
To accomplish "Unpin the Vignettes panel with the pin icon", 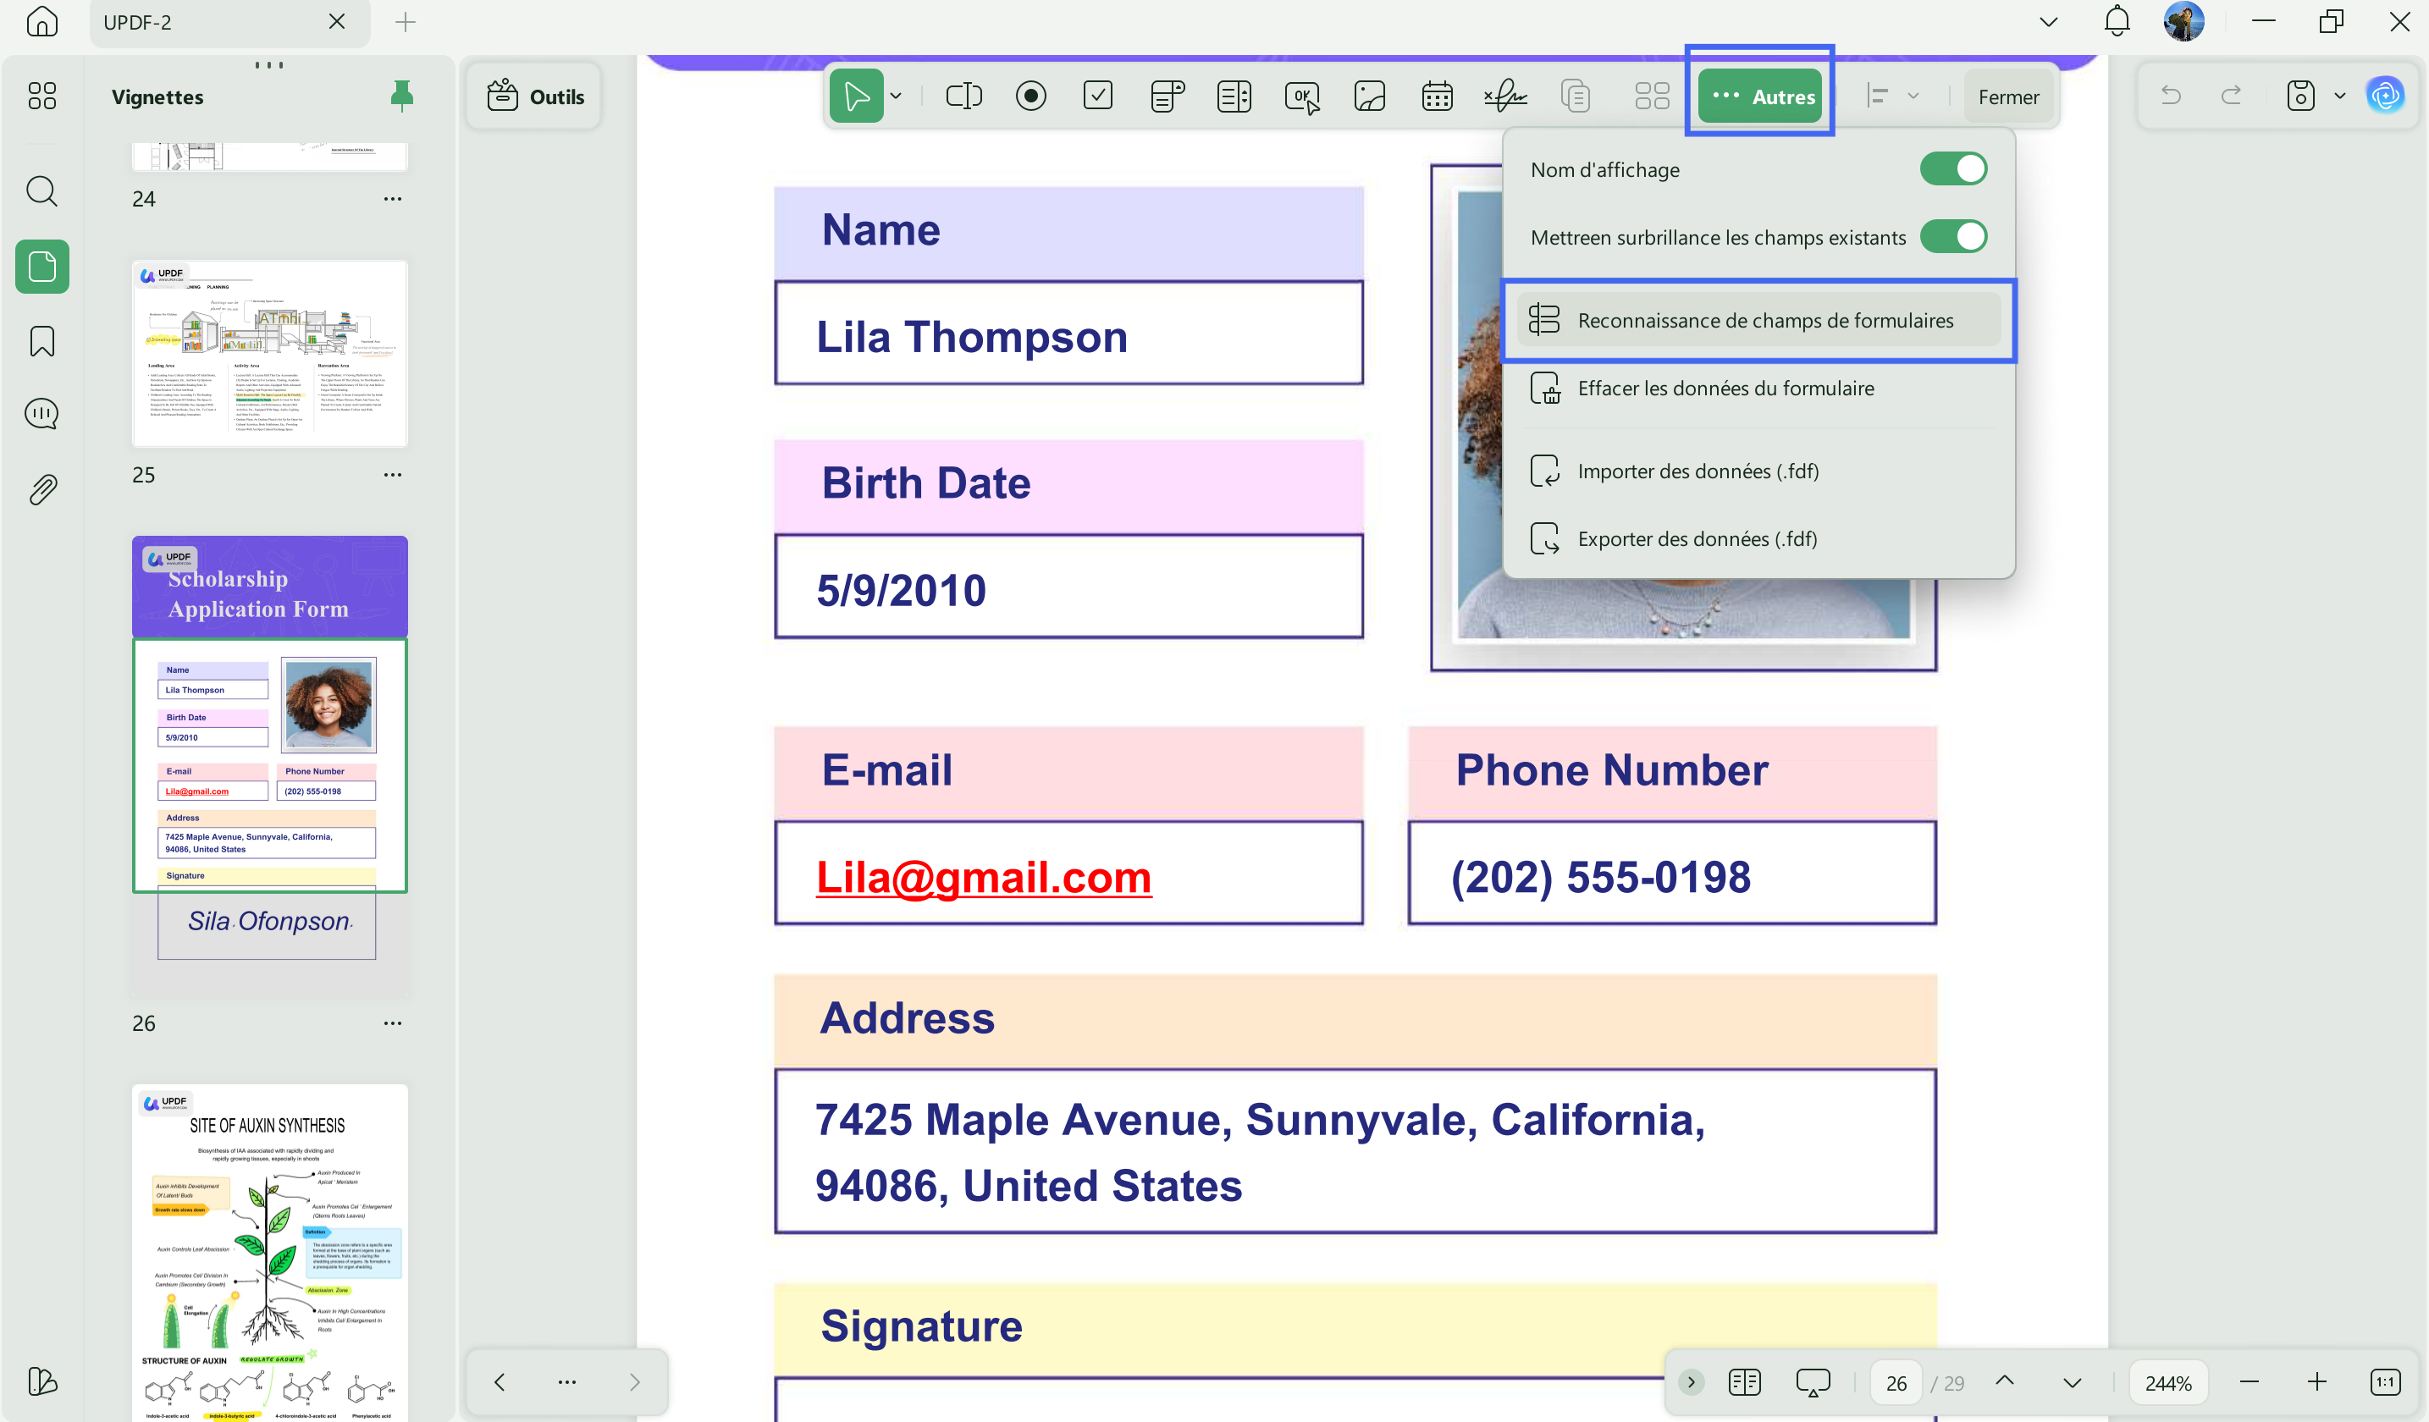I will click(x=401, y=96).
